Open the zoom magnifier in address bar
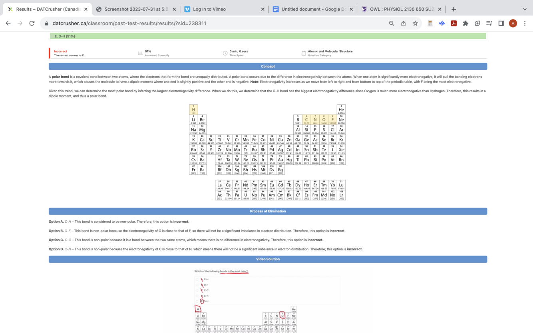Viewport: 533px width, 333px height. (392, 23)
